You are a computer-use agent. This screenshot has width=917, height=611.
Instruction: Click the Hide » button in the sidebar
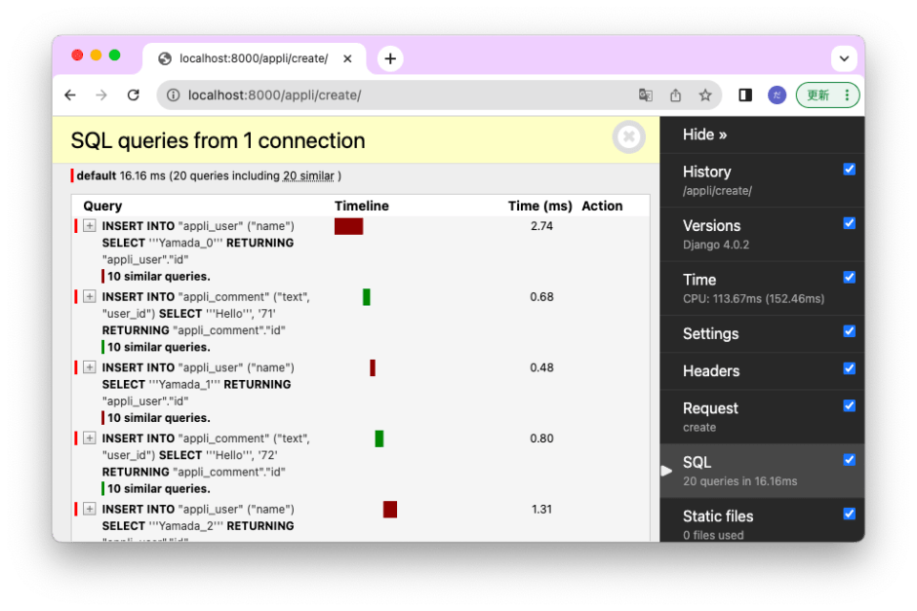tap(704, 134)
